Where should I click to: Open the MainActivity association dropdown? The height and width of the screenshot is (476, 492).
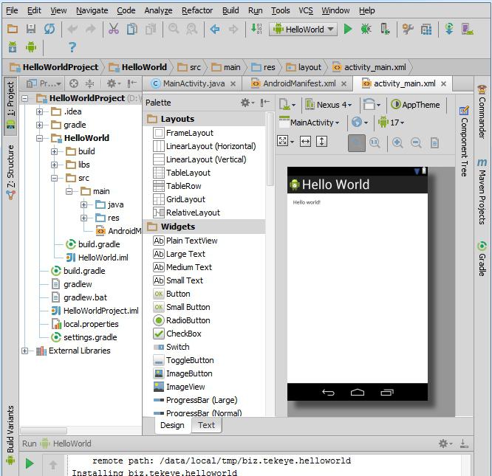(x=310, y=123)
